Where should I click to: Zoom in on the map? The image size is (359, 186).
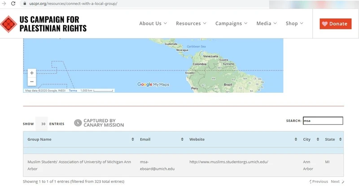[31, 73]
